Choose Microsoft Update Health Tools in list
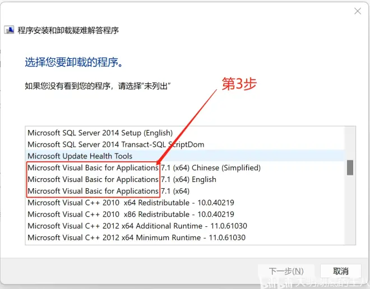 [80, 156]
